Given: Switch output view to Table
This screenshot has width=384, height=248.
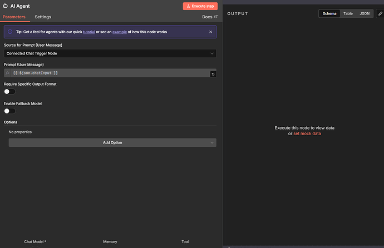Looking at the screenshot, I should pos(348,13).
